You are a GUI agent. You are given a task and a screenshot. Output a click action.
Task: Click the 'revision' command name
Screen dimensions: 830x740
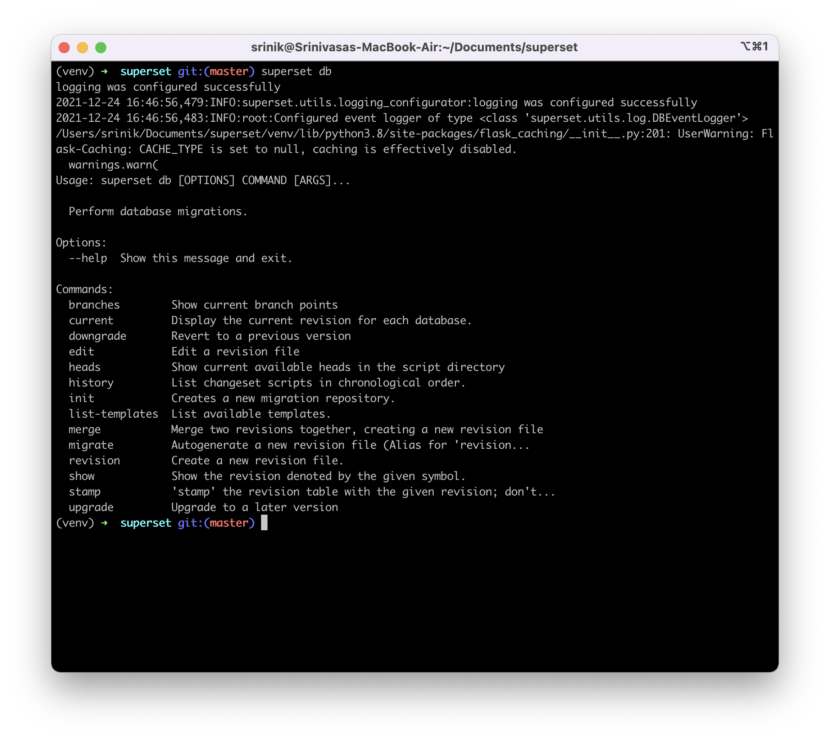[94, 461]
